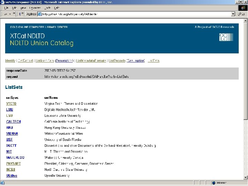This screenshot has height=186, width=248.
Task: Open the NCSU set link
Action: (11, 169)
